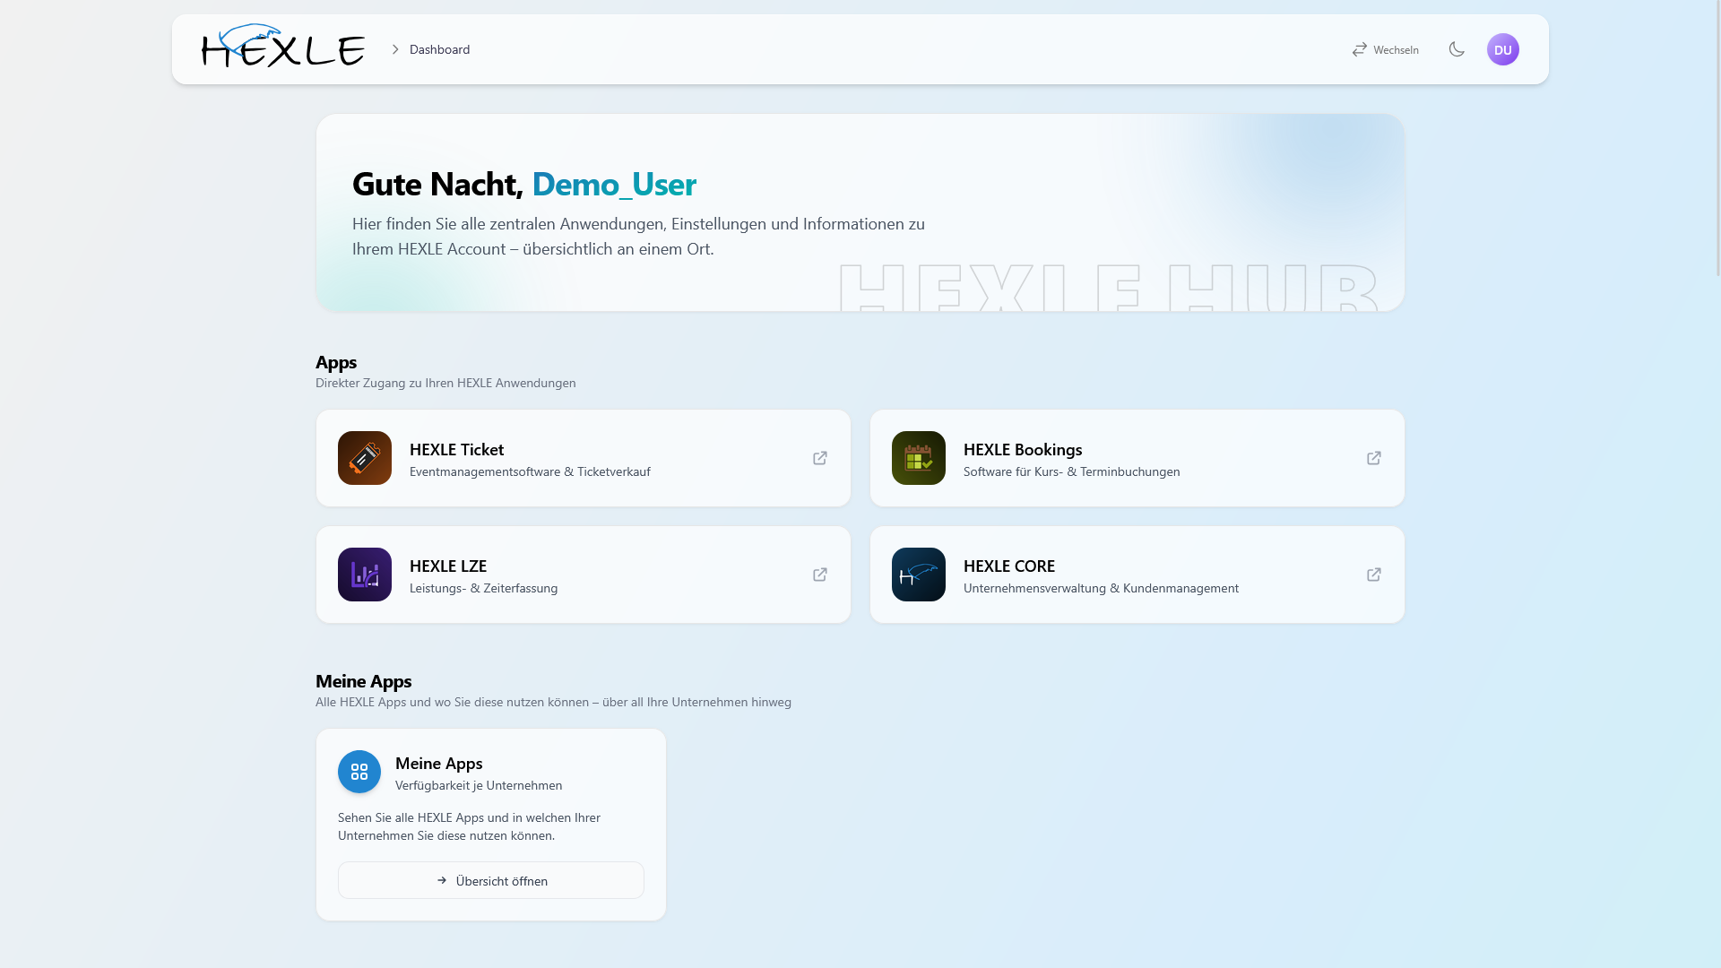
Task: Click the HEXLE LZE chart icon
Action: (x=365, y=575)
